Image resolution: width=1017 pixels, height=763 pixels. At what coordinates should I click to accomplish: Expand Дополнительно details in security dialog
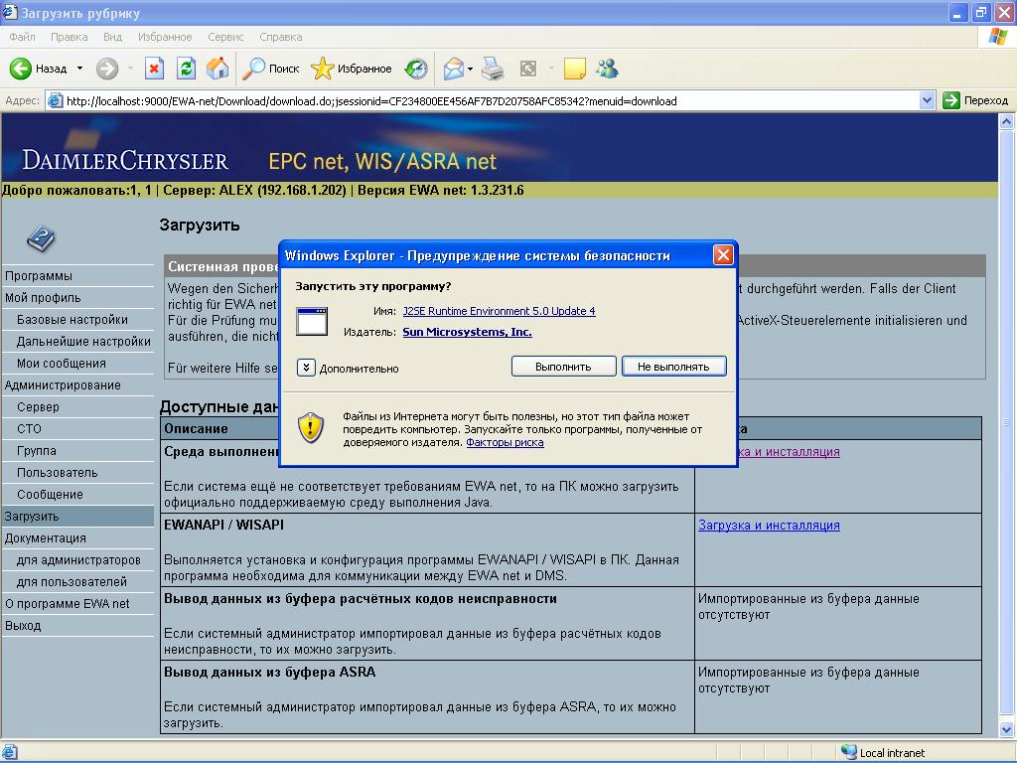pos(306,368)
